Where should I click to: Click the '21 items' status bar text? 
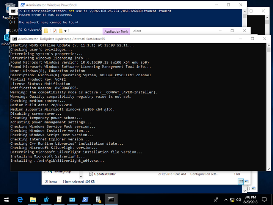point(51,181)
